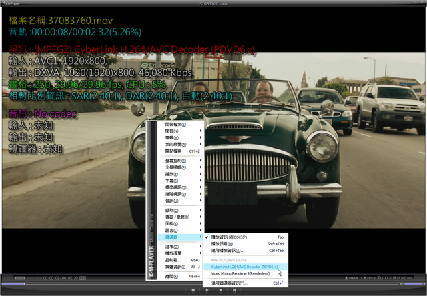Select CyberLink H.264/AVC Decoder (PDVD6.x) entry

[245, 267]
